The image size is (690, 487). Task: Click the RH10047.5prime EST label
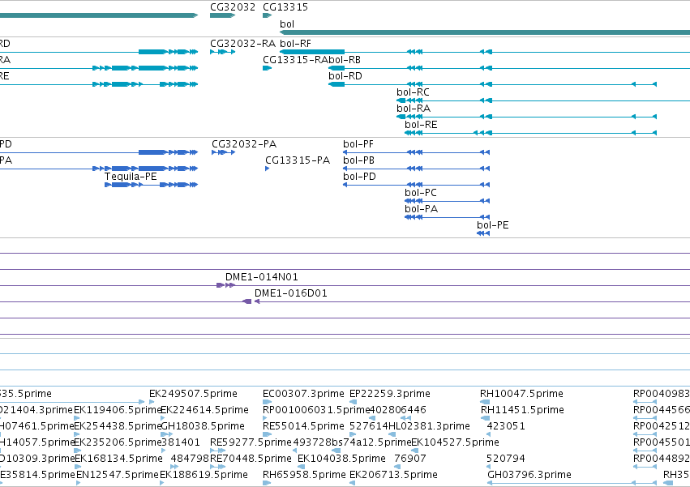click(521, 394)
